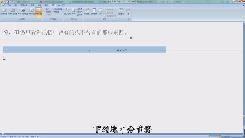
Task: Click Insert mode (插入) in status bar
Action: point(38,137)
